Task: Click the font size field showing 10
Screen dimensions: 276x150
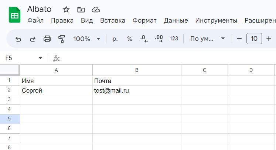Action: coord(254,39)
